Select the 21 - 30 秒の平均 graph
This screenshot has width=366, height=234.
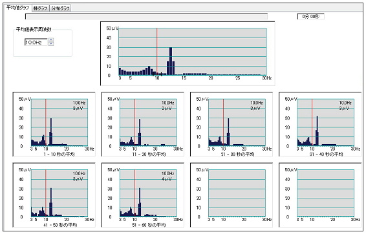click(231, 124)
